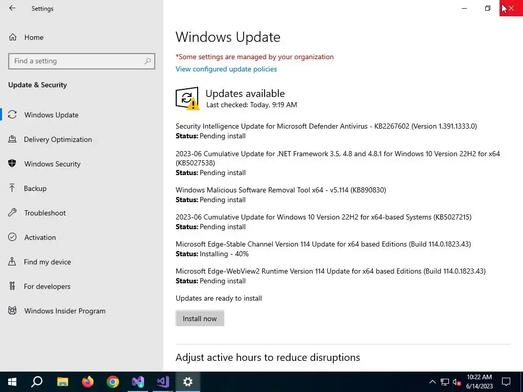Click the Updates available warning icon
The height and width of the screenshot is (392, 523).
click(187, 99)
